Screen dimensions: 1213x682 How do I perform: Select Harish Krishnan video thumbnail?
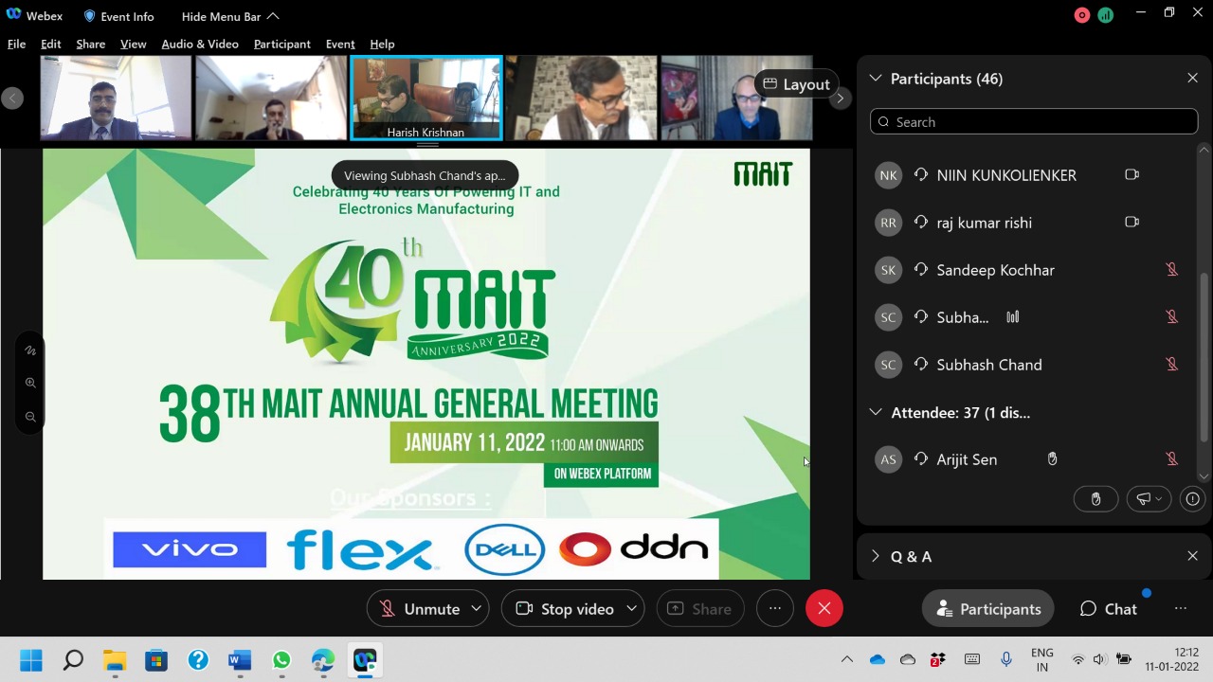426,98
